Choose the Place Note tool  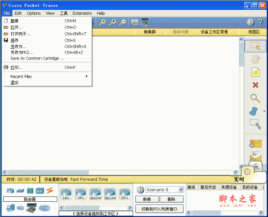255,72
